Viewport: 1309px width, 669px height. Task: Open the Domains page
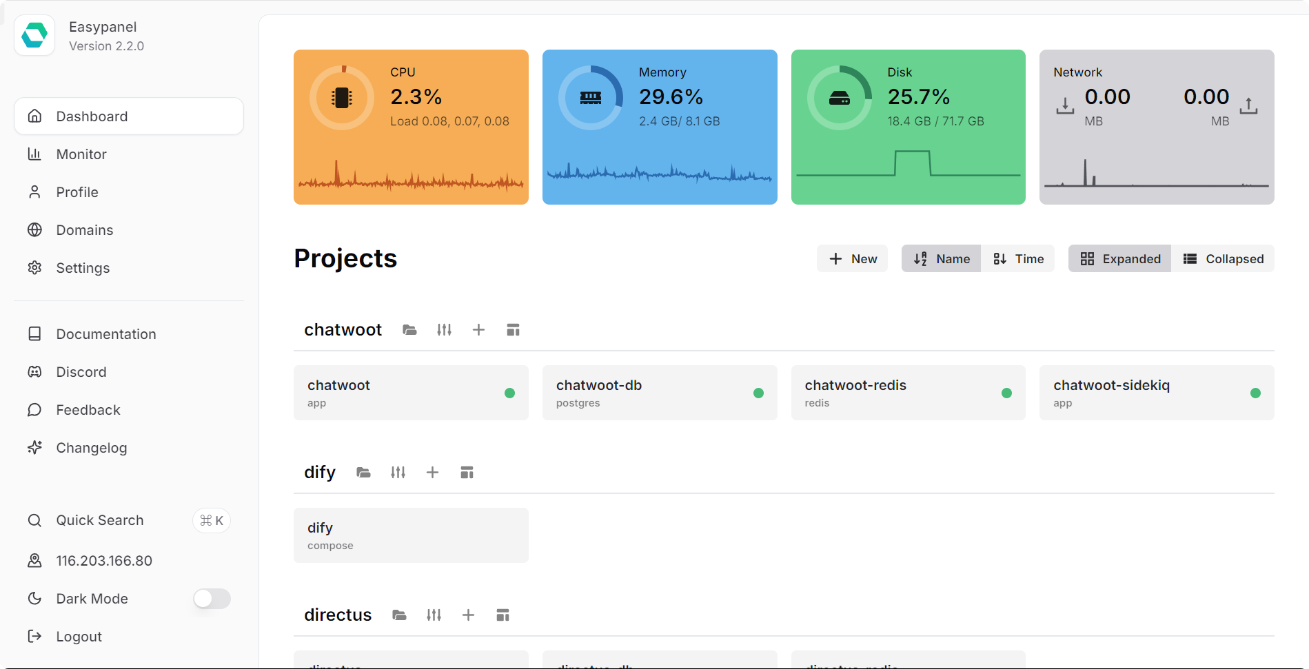[129, 230]
